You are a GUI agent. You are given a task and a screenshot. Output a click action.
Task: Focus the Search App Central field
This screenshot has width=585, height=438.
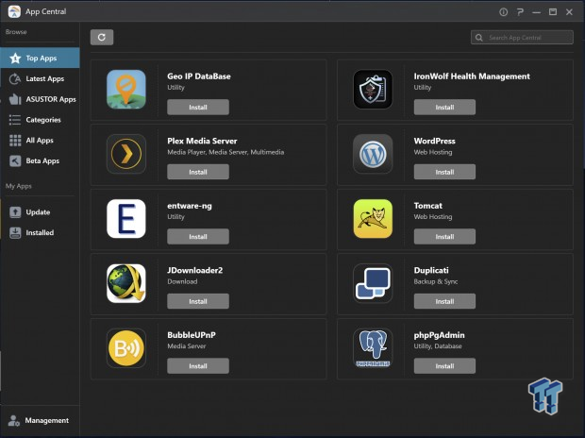(522, 38)
